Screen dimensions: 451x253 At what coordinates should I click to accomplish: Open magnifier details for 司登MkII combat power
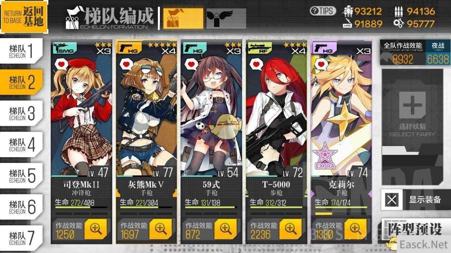[x=96, y=229]
